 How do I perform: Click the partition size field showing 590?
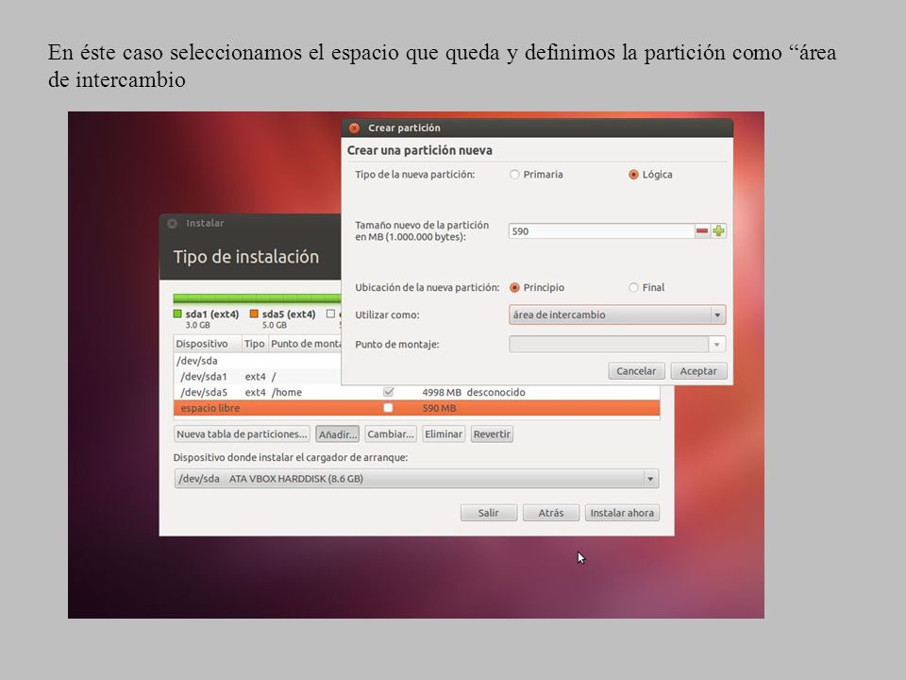[x=601, y=231]
